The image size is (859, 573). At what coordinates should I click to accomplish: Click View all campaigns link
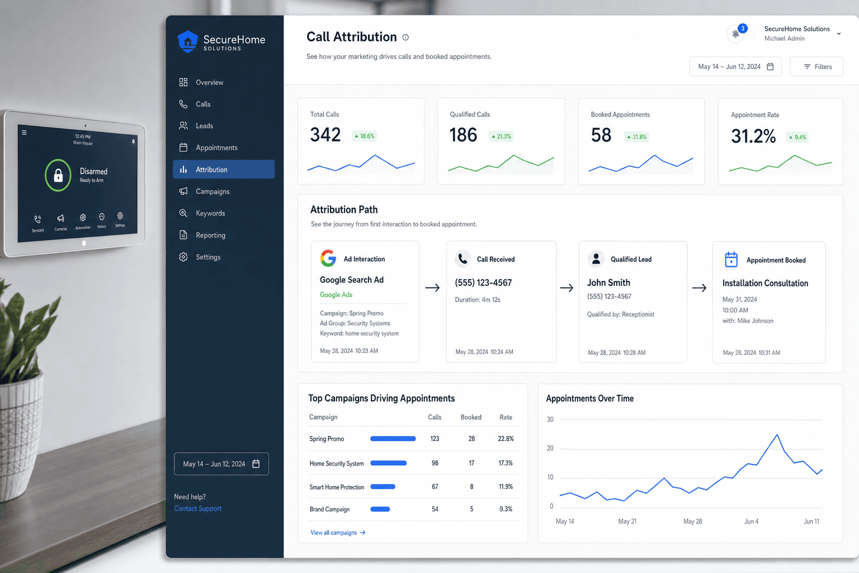click(x=338, y=533)
